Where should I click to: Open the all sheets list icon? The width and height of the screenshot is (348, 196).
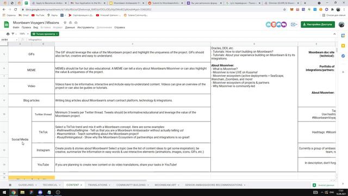[10, 185]
